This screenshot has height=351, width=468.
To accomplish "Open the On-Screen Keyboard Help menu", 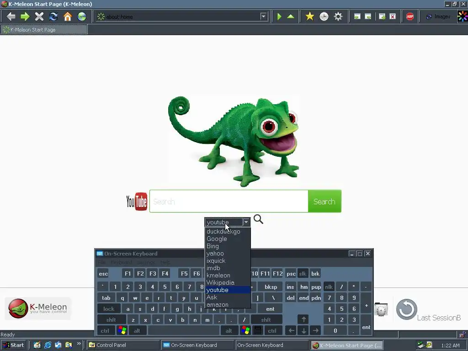I will (165, 262).
